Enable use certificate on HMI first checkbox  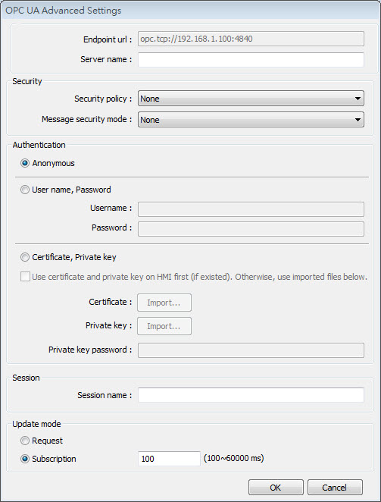(x=25, y=277)
